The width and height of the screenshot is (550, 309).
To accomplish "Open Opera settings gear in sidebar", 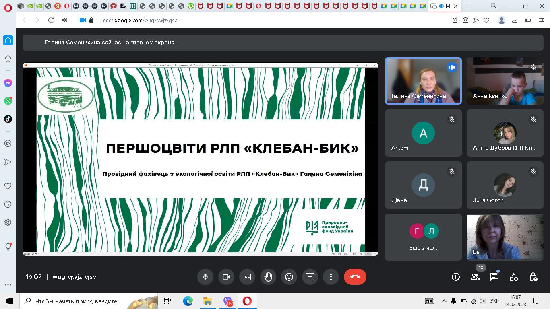I will (8, 222).
